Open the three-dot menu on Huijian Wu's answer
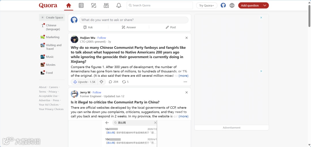This screenshot has height=147, width=311. pyautogui.click(x=185, y=82)
